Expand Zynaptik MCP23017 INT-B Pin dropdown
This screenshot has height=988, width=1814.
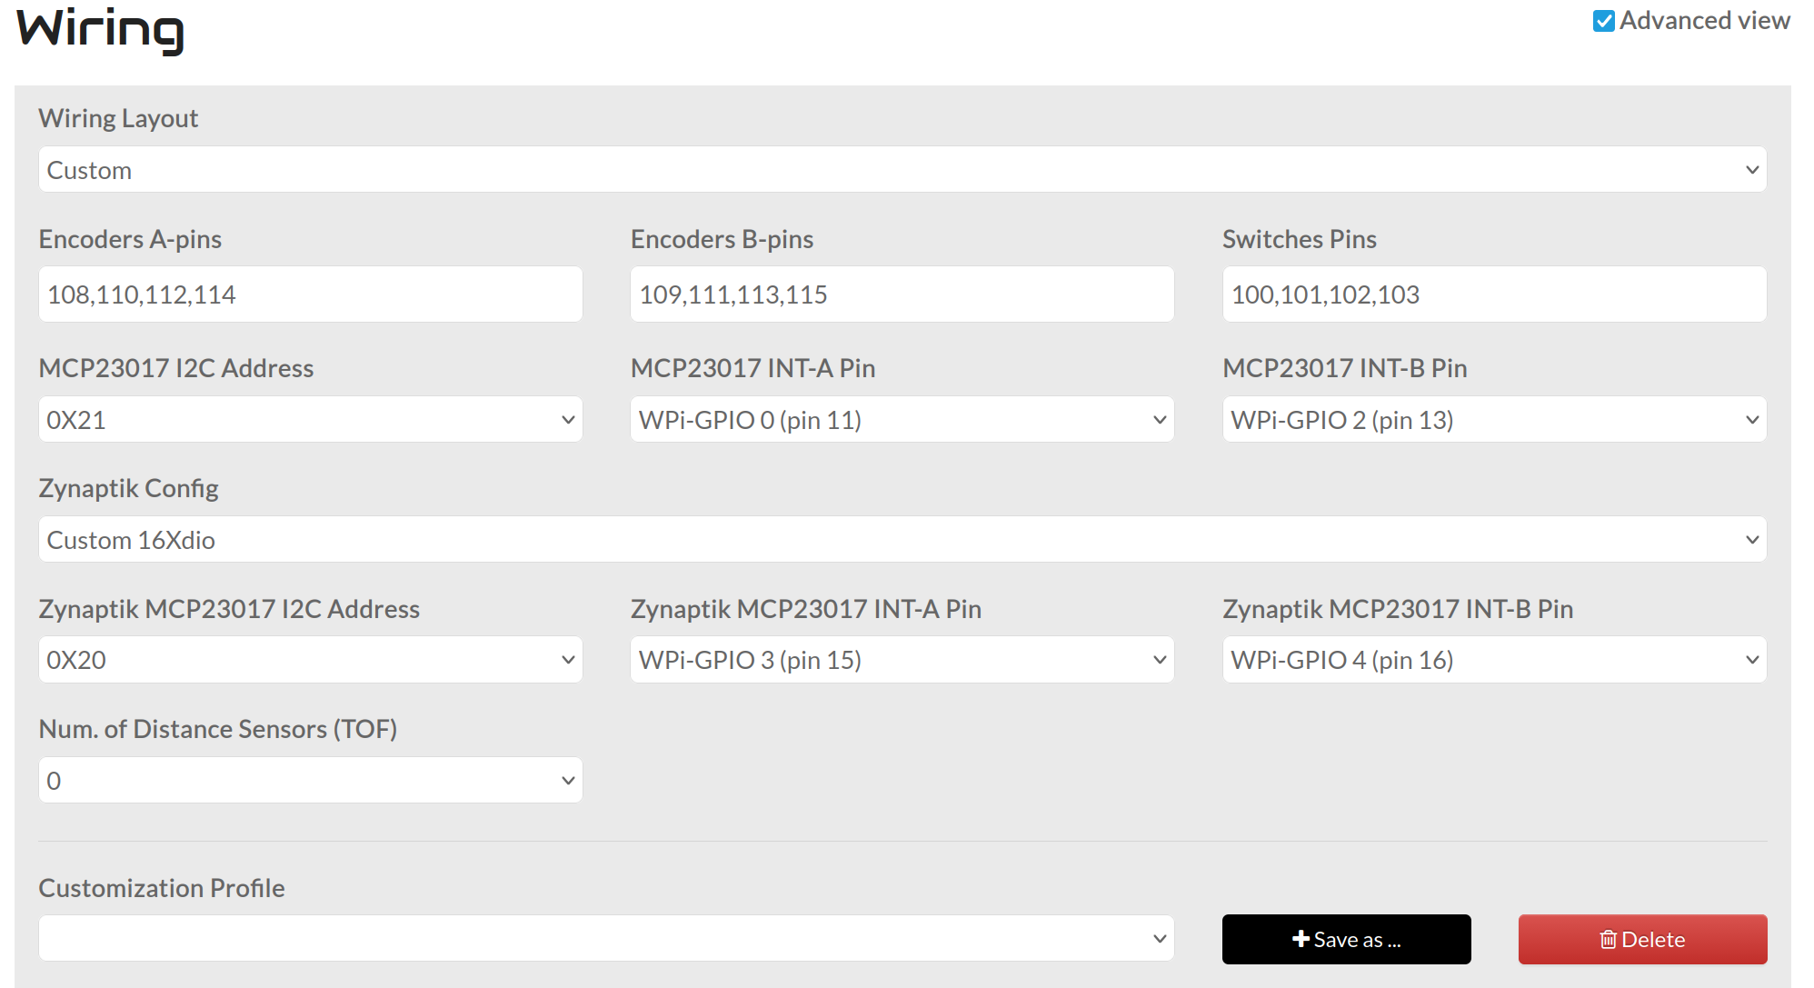point(1493,660)
